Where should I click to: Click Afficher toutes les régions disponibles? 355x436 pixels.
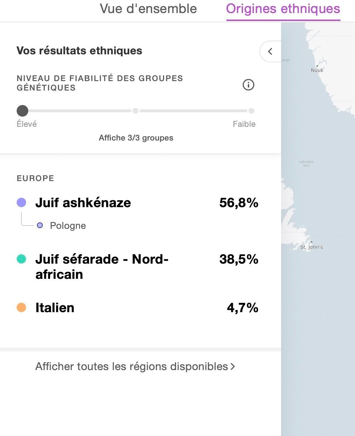pyautogui.click(x=131, y=366)
